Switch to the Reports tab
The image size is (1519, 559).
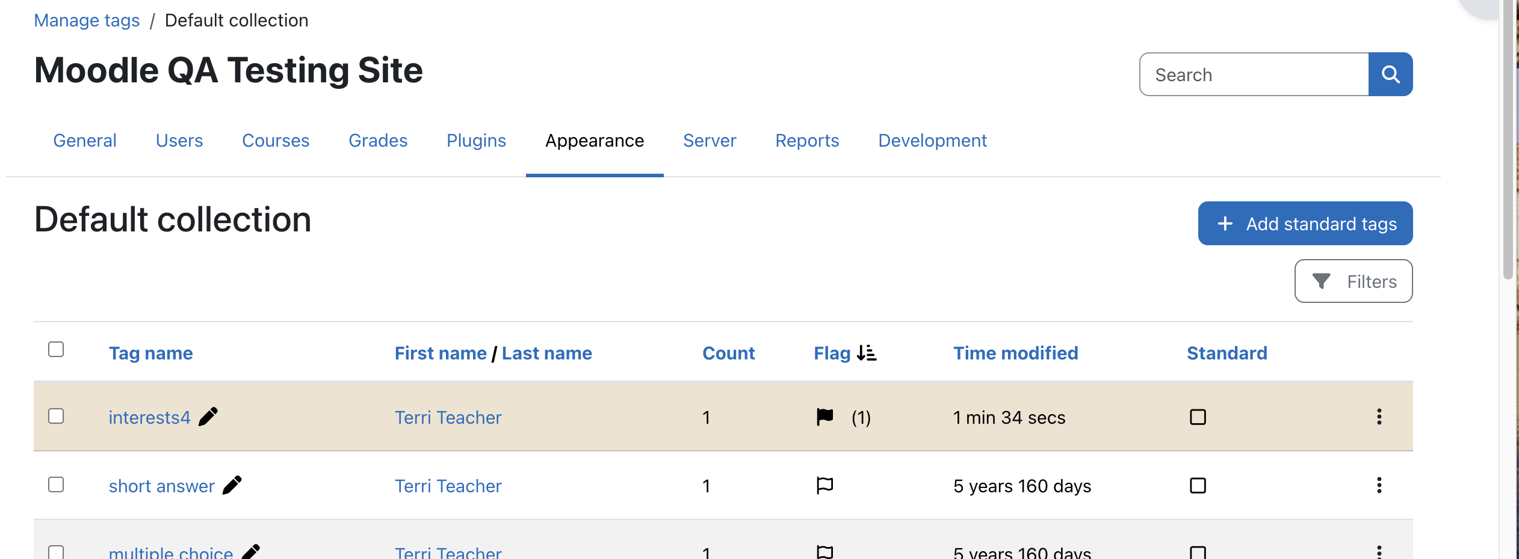click(807, 141)
